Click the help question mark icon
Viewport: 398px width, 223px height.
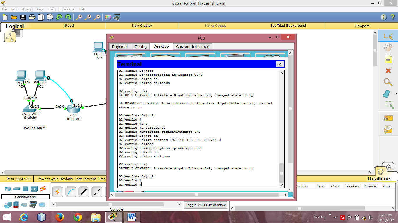(392, 17)
